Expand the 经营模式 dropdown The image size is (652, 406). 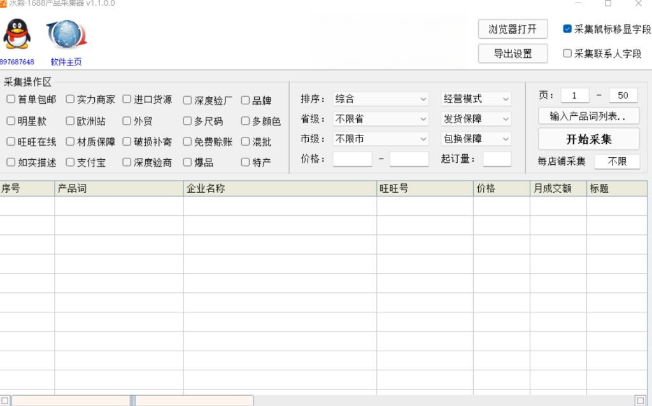click(476, 99)
